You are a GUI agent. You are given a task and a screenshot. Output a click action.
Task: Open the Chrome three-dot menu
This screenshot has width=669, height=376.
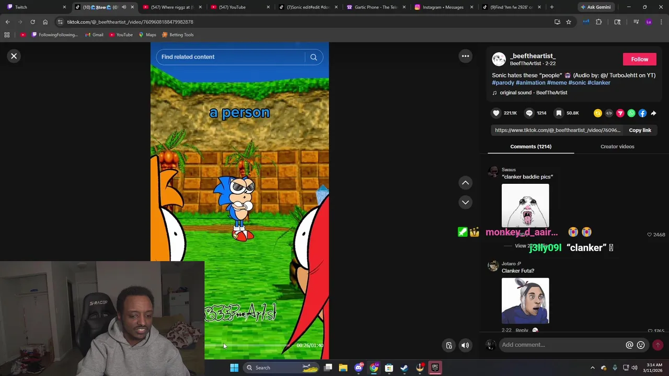click(x=661, y=22)
